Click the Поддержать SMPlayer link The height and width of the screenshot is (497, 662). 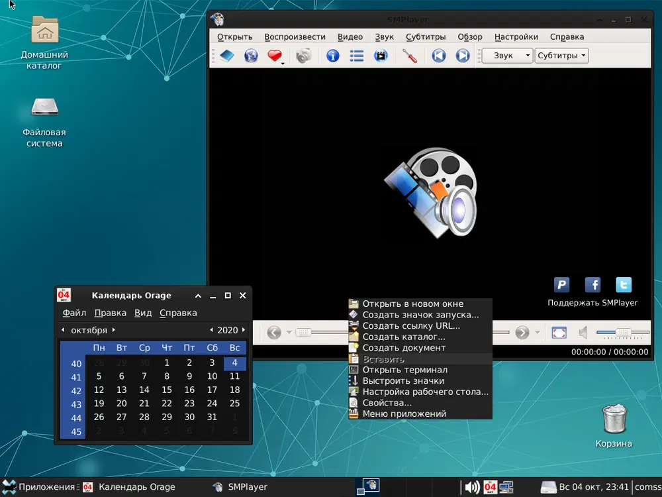(592, 303)
